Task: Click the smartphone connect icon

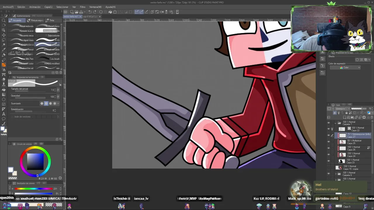Action: pos(177,12)
